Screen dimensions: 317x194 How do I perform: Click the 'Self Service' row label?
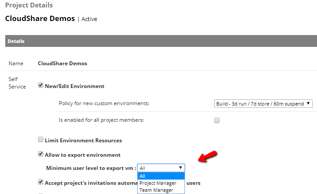coord(17,83)
